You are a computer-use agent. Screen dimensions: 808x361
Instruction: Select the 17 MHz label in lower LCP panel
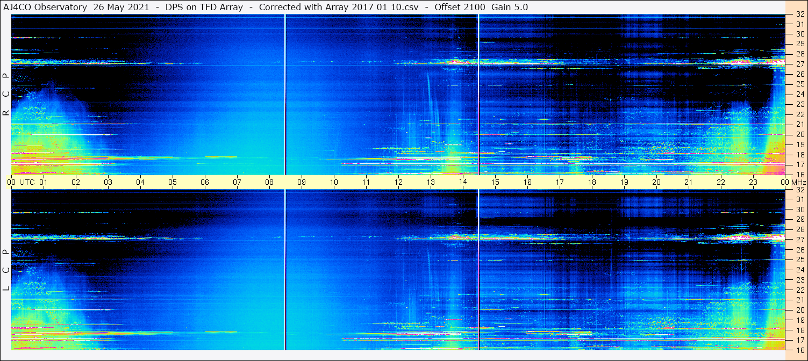pos(799,340)
